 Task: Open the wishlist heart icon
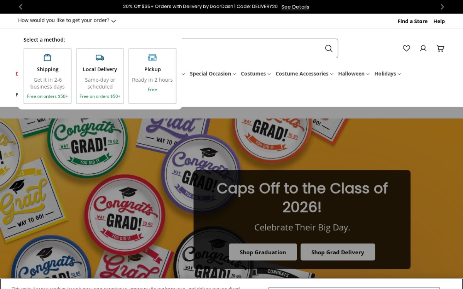[x=406, y=48]
